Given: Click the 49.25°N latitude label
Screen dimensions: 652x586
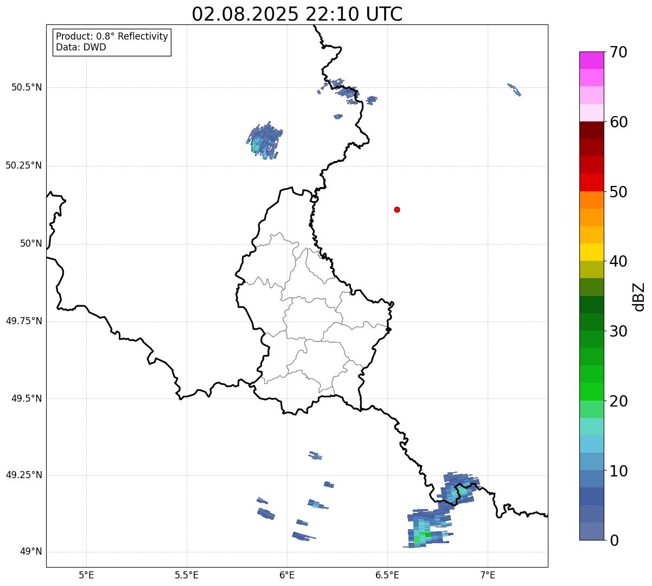Looking at the screenshot, I should (x=23, y=475).
